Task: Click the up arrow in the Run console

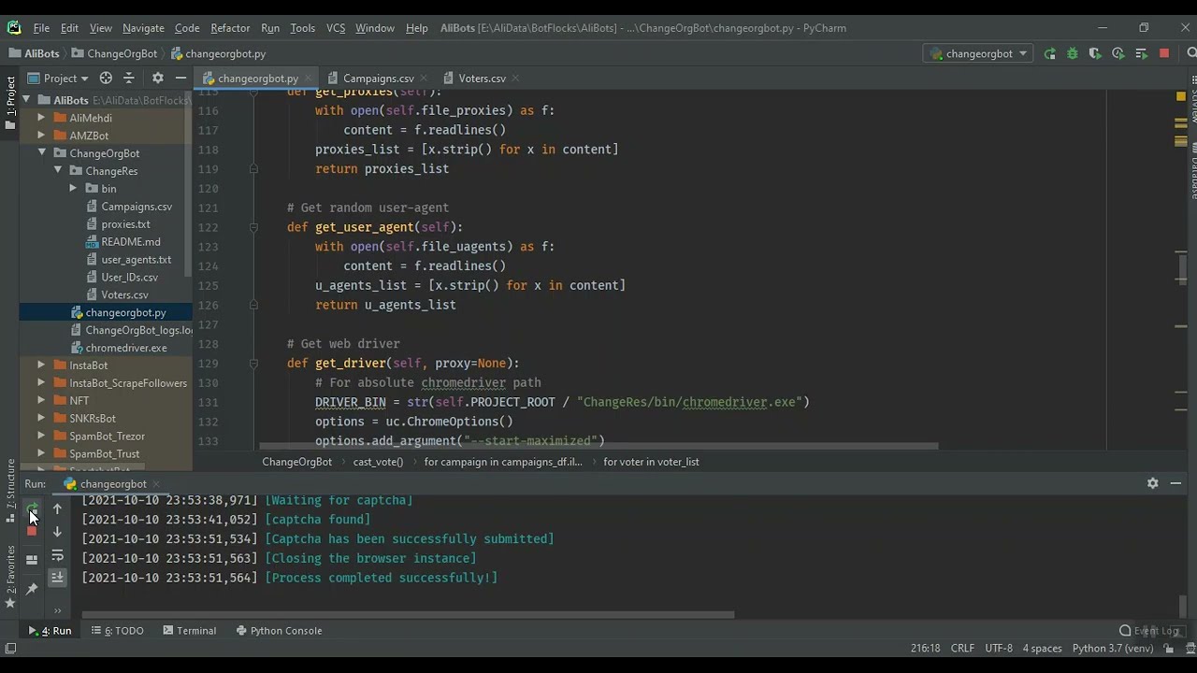Action: (x=57, y=509)
